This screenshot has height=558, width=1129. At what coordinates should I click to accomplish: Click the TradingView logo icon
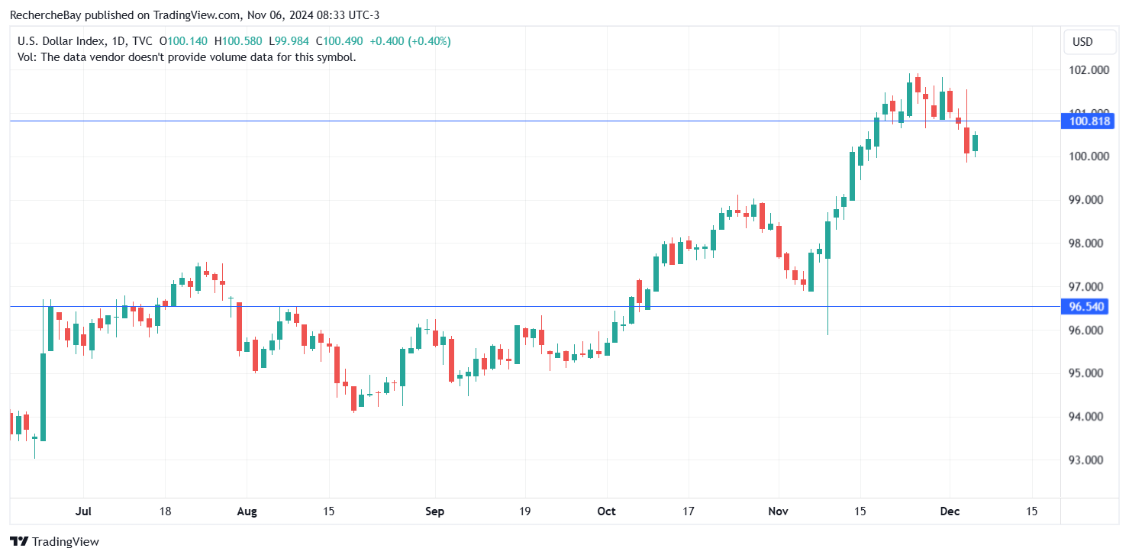click(x=19, y=541)
